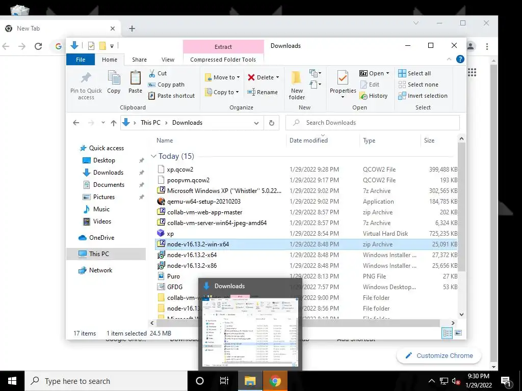
Task: Click Select all in ribbon
Action: coord(414,73)
